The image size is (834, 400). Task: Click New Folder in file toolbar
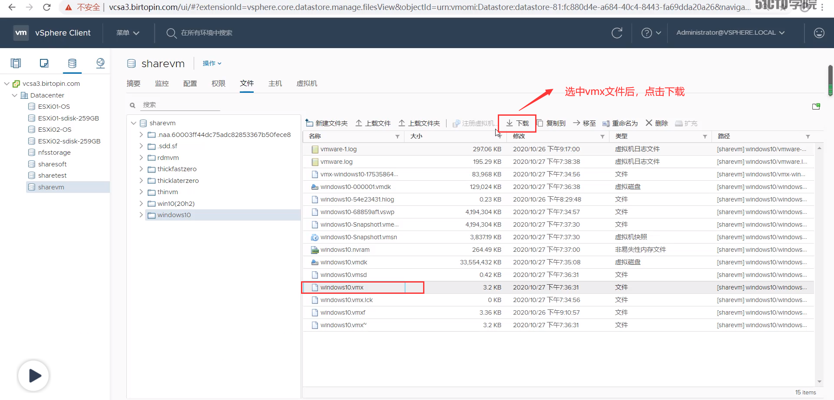pyautogui.click(x=326, y=124)
